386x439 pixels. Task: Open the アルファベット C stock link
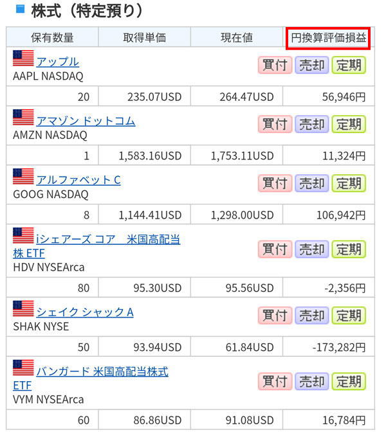click(x=78, y=180)
